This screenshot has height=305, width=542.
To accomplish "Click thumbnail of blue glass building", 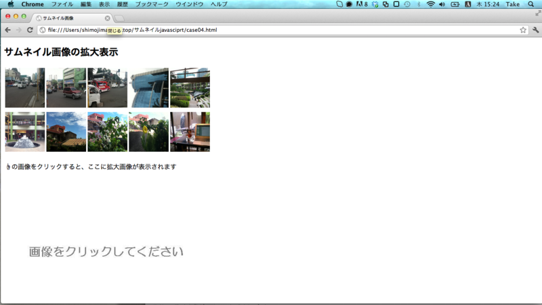I will click(148, 87).
